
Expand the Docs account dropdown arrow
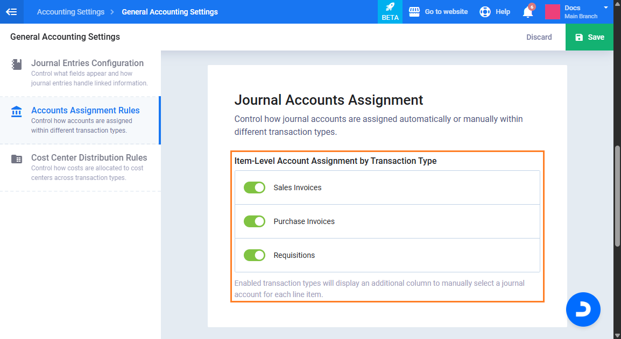[x=606, y=8]
